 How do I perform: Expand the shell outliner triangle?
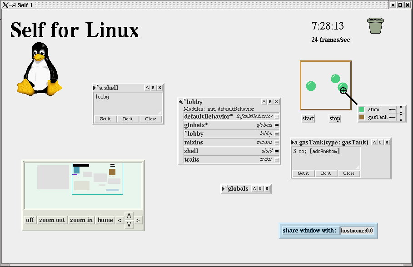coord(95,88)
